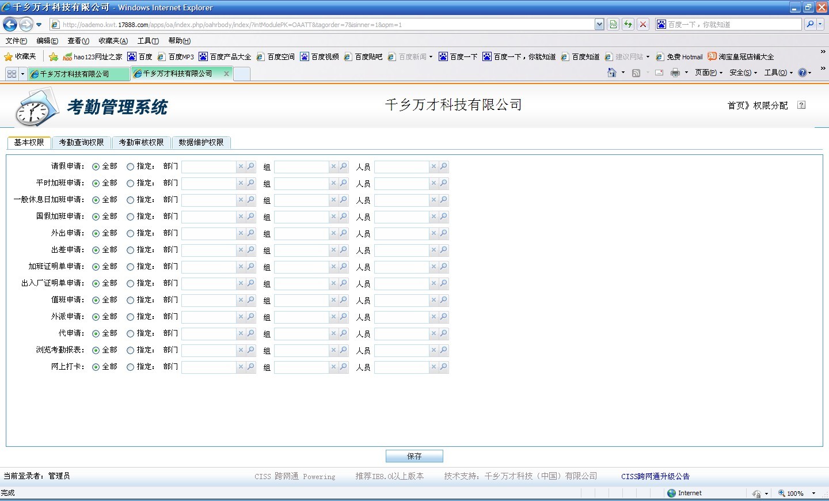The width and height of the screenshot is (829, 501).
Task: Open the 数据维护权限 tab
Action: click(201, 142)
